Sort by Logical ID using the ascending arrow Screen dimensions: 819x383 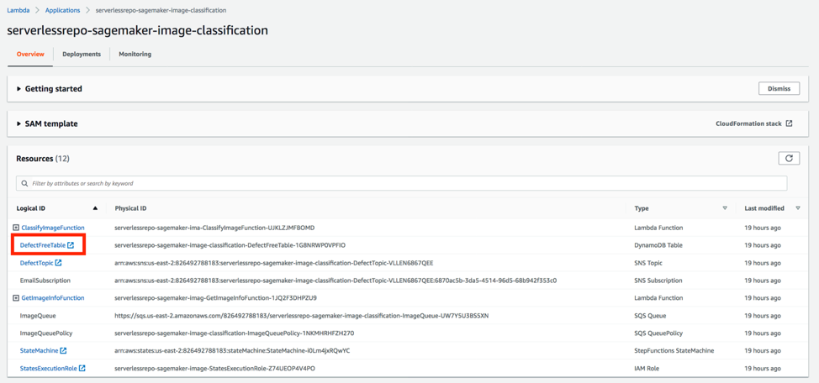[x=95, y=208]
